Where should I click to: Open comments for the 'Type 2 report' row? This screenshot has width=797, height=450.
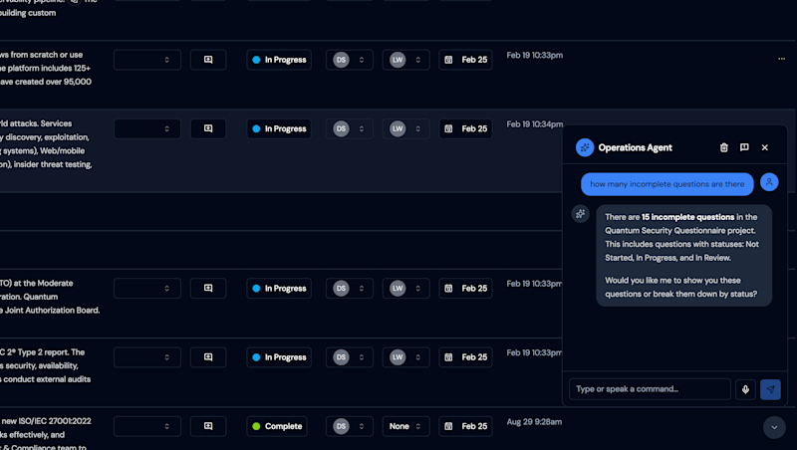(x=208, y=357)
